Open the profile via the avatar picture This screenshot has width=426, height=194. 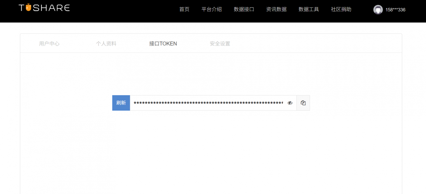pyautogui.click(x=378, y=9)
